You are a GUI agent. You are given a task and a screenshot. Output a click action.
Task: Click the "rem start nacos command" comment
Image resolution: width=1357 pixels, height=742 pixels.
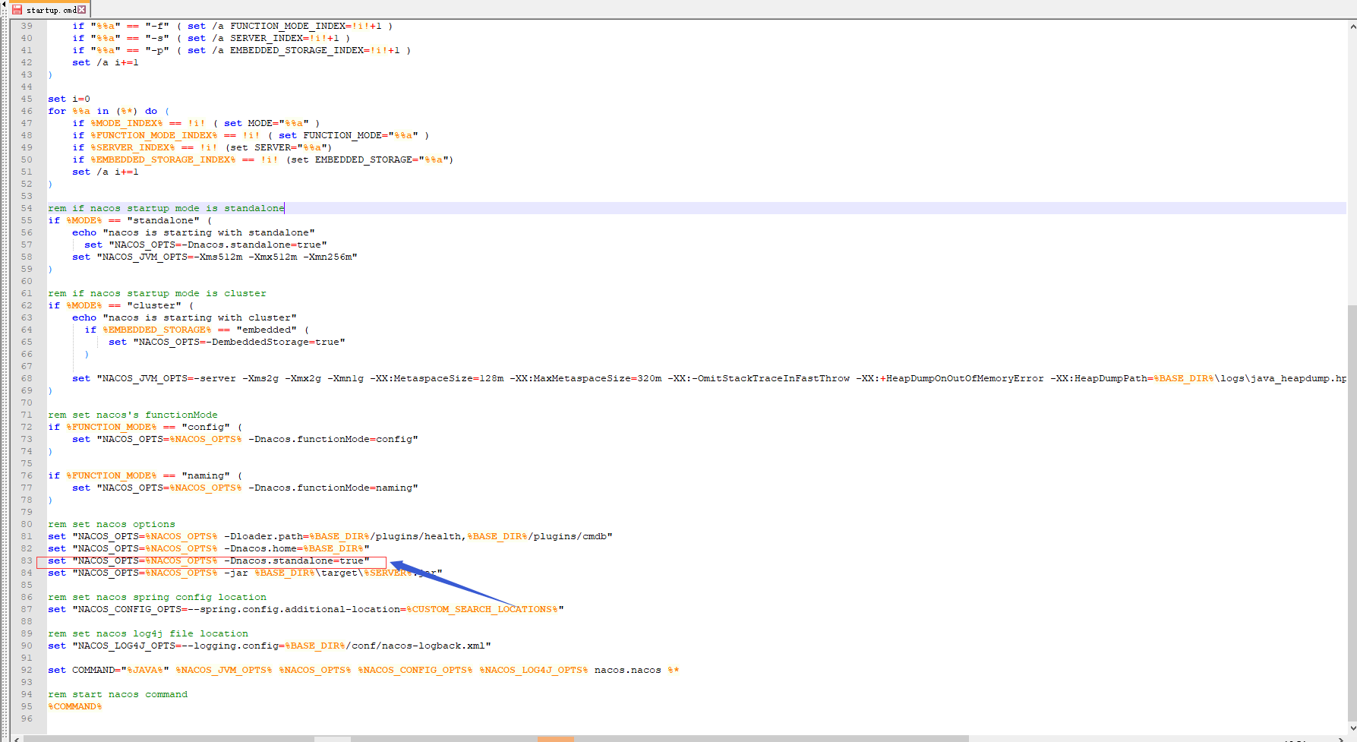point(118,694)
